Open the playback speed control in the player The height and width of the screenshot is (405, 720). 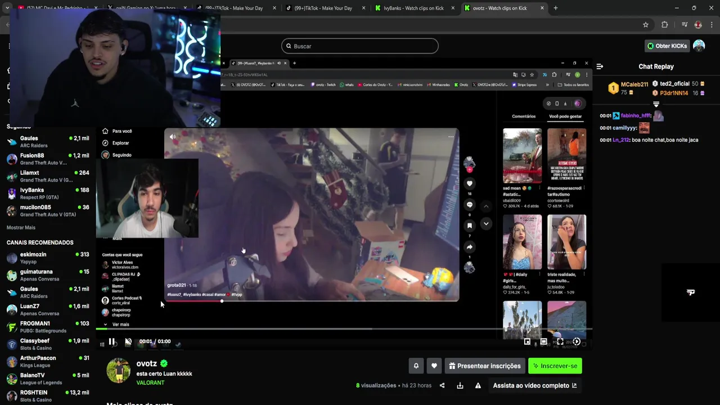point(577,341)
